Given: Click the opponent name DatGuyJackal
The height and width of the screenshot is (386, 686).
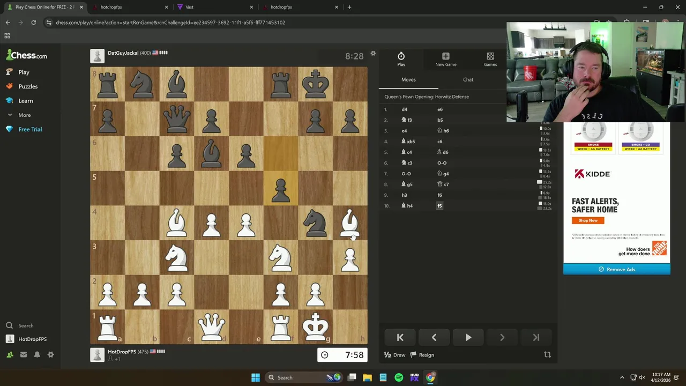Looking at the screenshot, I should click(123, 53).
